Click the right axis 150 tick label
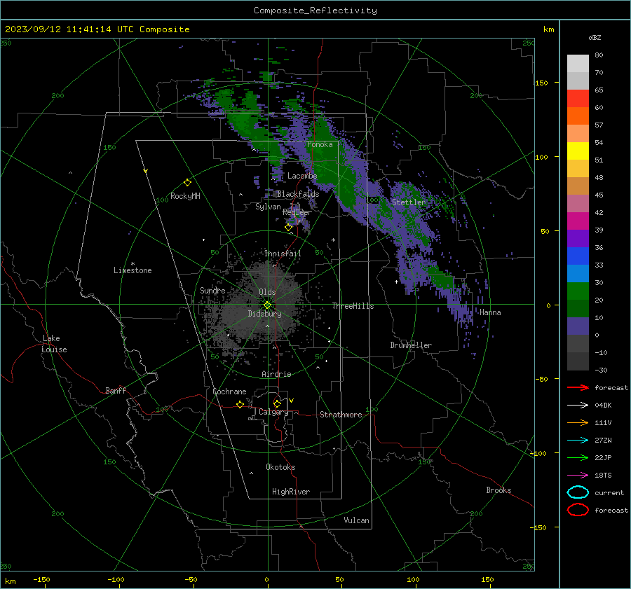The image size is (631, 589). click(x=541, y=83)
